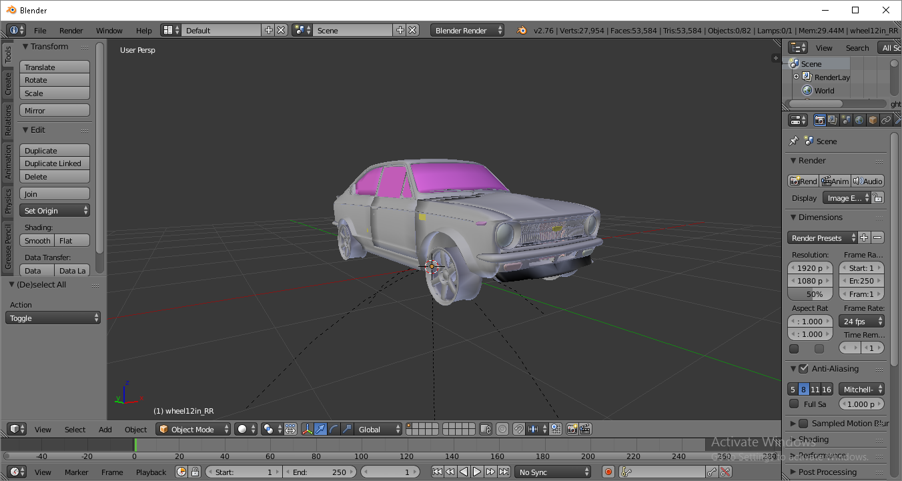Enable Sampled Motion Blur checkbox
This screenshot has width=902, height=481.
pyautogui.click(x=803, y=424)
